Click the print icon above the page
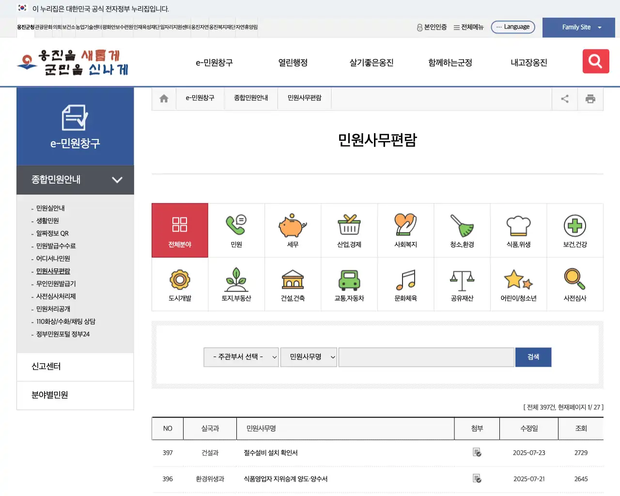620x496 pixels. [590, 98]
